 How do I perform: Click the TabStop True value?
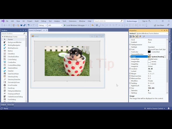pos(149,93)
